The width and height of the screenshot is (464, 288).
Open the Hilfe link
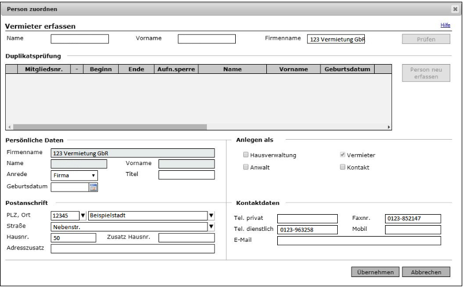click(x=445, y=25)
